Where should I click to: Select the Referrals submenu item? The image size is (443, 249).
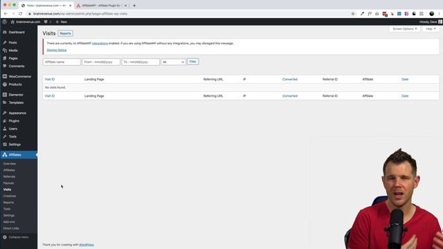pos(9,176)
